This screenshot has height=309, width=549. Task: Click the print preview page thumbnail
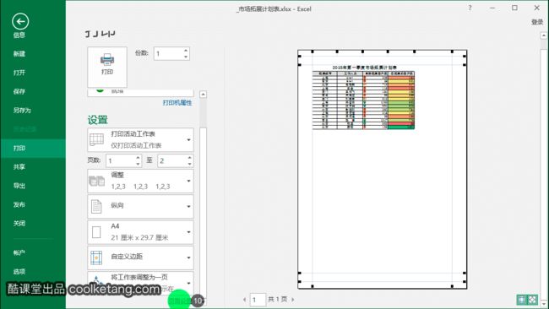[382, 170]
